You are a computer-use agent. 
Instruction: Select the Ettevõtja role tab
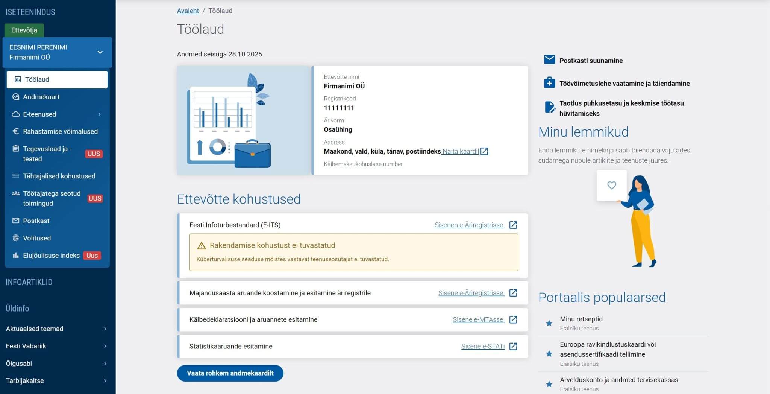(24, 30)
